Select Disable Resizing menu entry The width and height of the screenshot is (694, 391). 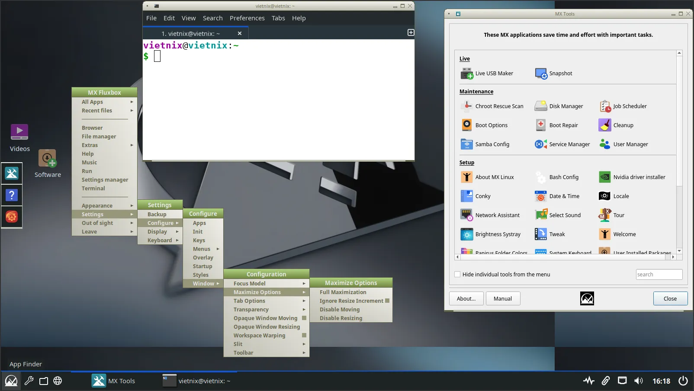point(351,318)
